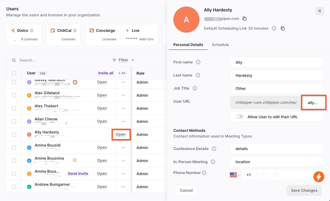Viewport: 330px width, 201px height.
Task: Tick the select-all users checkbox in header
Action: [14, 73]
